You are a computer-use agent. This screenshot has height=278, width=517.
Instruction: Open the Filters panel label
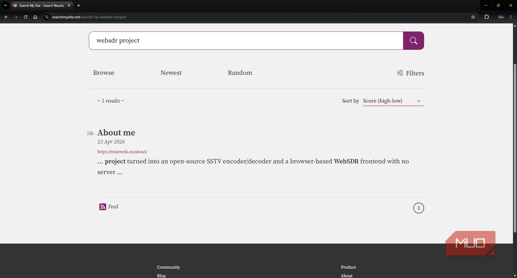tap(415, 73)
